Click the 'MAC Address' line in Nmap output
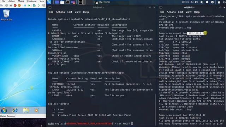Screen dimensions: 226x127 pos(189,64)
